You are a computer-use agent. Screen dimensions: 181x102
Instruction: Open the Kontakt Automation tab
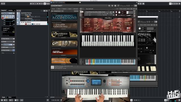pos(76,9)
